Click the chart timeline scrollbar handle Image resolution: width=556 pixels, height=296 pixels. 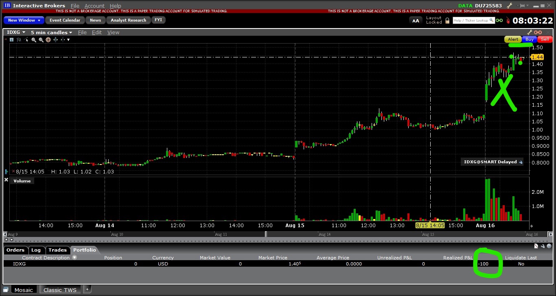pos(266,234)
